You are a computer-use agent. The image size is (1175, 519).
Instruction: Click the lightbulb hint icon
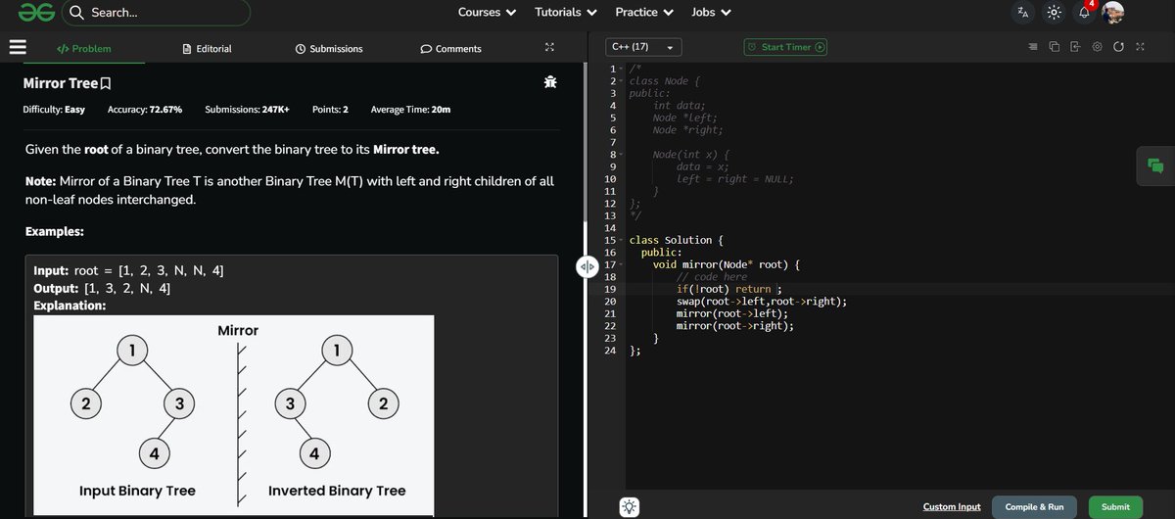[x=630, y=506]
